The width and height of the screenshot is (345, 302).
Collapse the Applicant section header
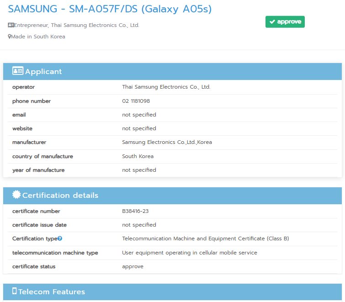click(172, 72)
